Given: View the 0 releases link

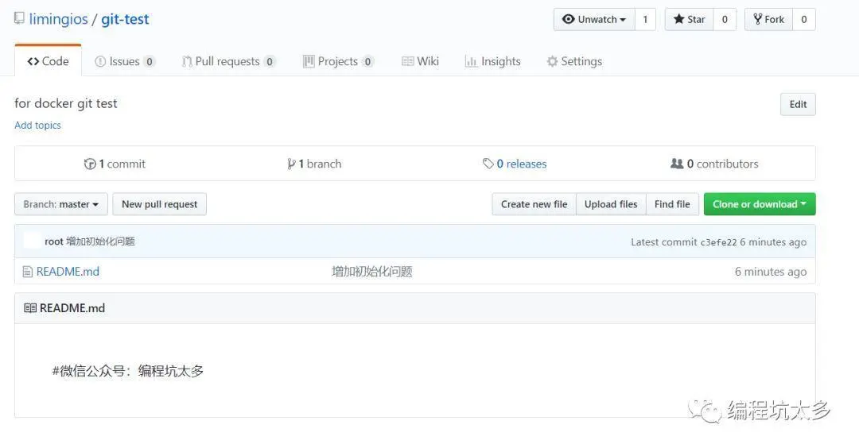Looking at the screenshot, I should pos(522,164).
